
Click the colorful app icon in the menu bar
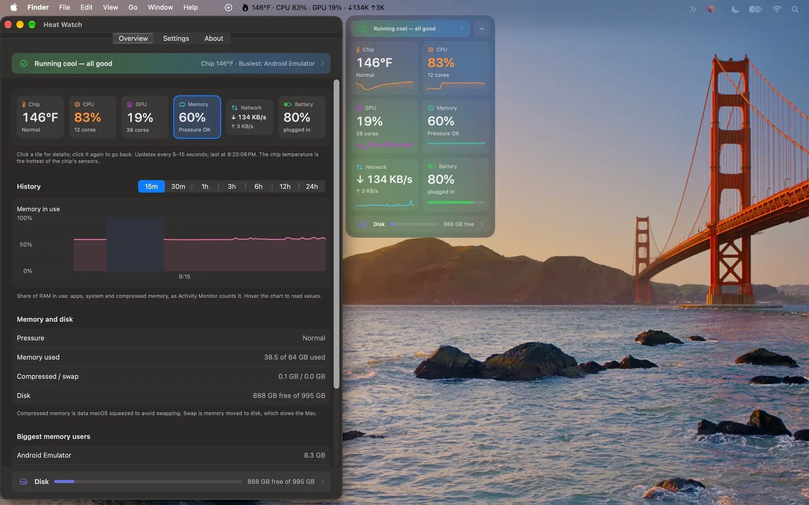tap(711, 9)
